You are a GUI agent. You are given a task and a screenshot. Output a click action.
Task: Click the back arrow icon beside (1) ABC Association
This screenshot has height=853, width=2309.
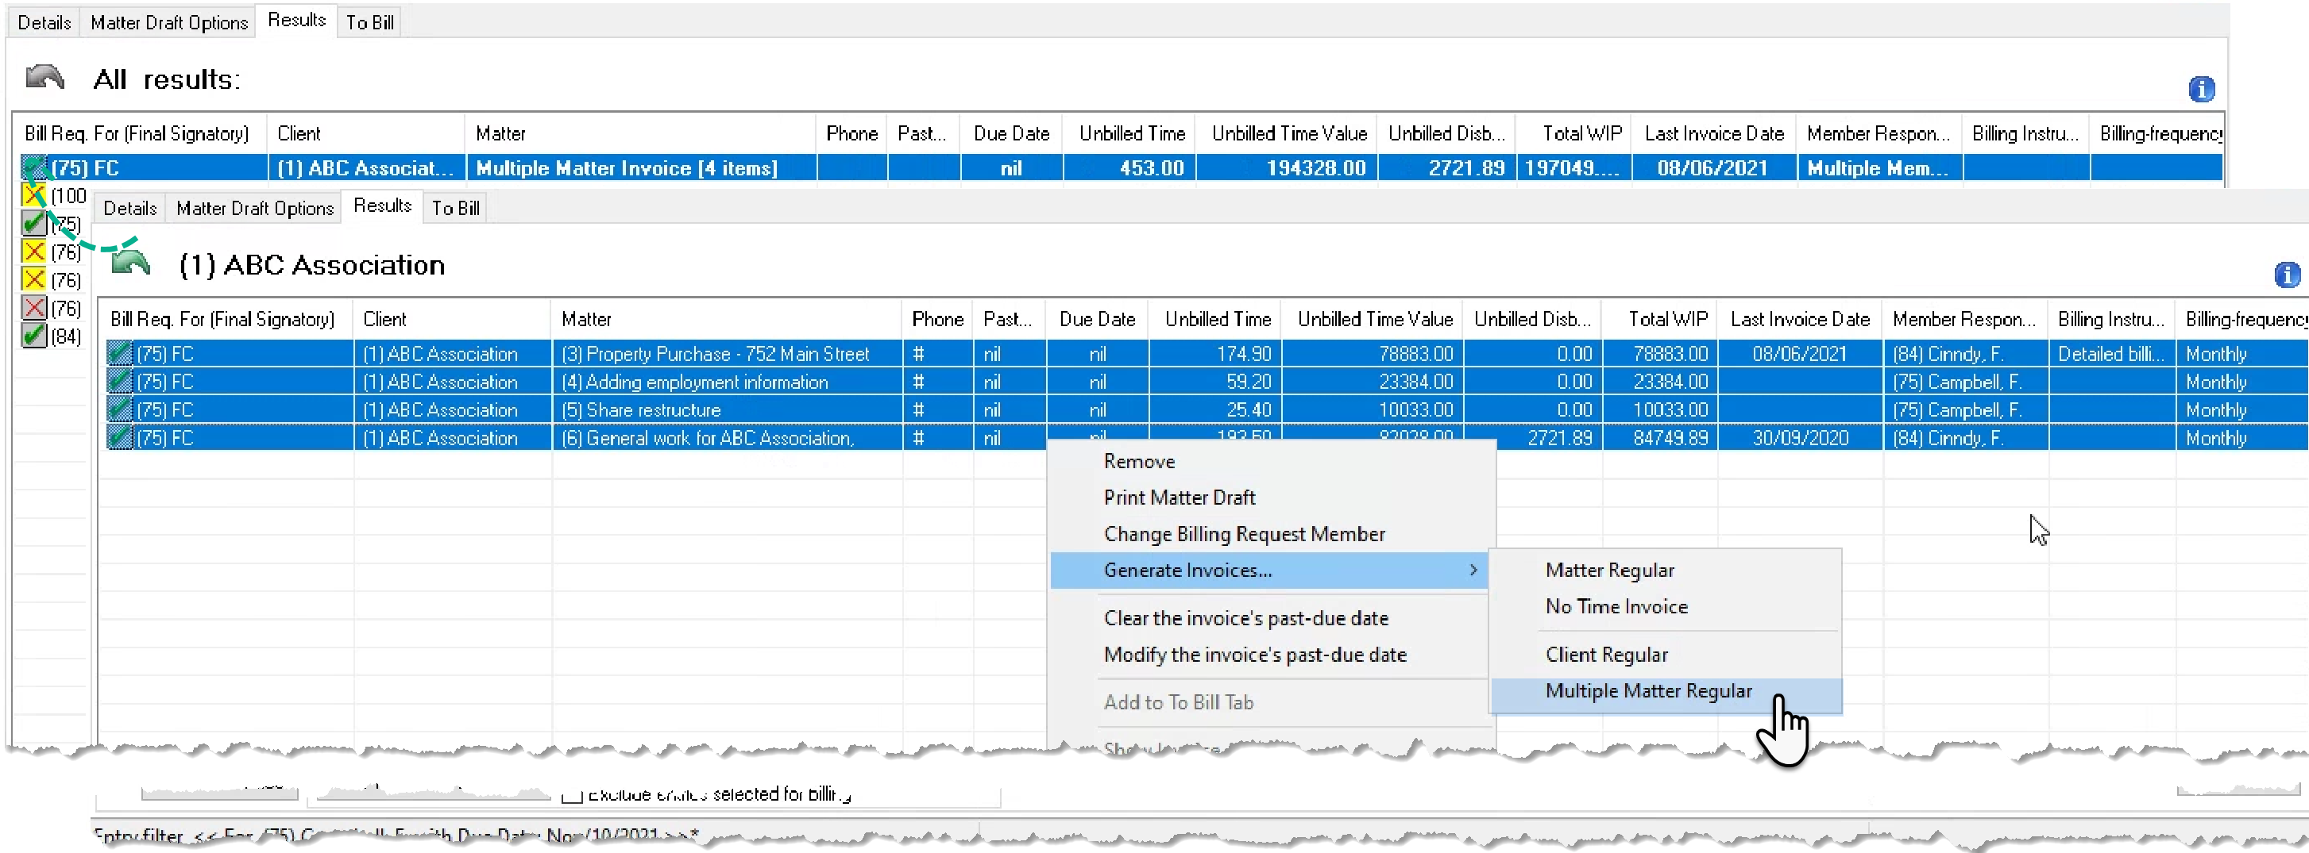(131, 263)
